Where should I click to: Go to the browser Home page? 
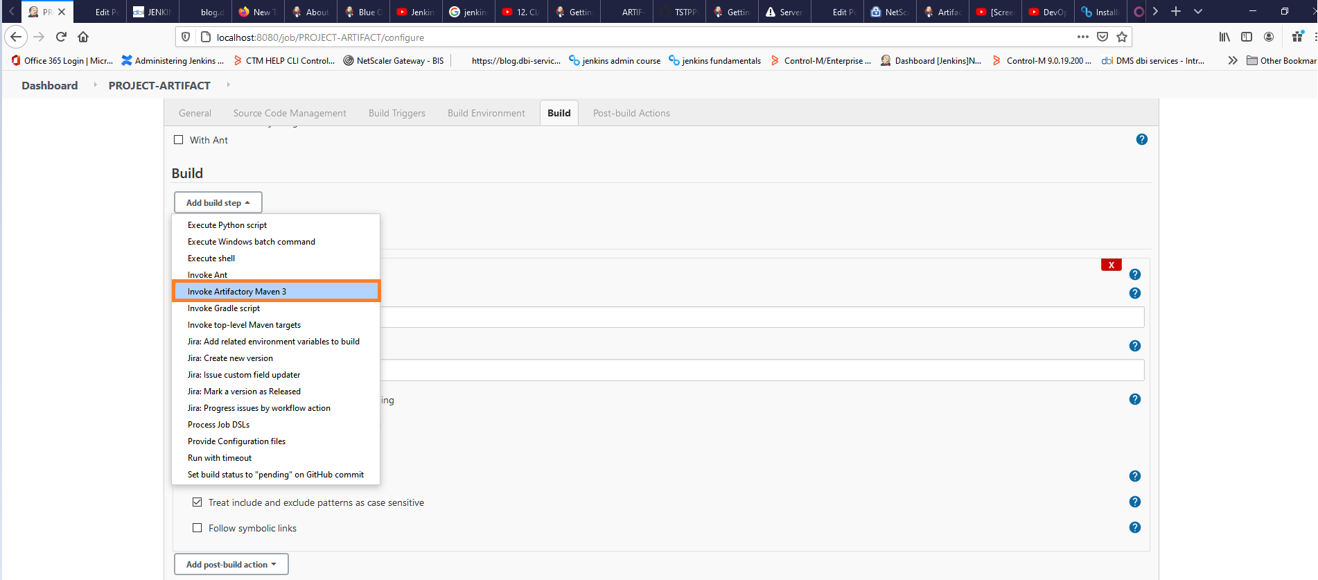(x=83, y=37)
